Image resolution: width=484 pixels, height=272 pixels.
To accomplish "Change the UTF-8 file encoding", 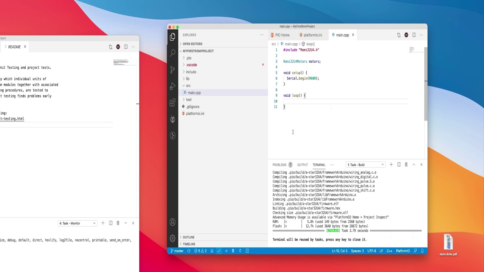I will coord(372,251).
